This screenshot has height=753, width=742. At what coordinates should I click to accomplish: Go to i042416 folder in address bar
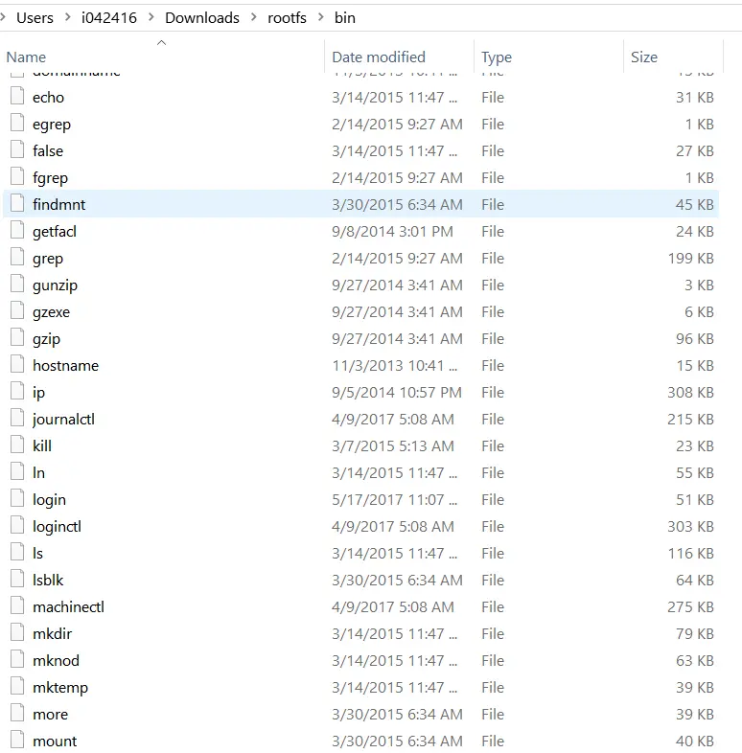(109, 18)
